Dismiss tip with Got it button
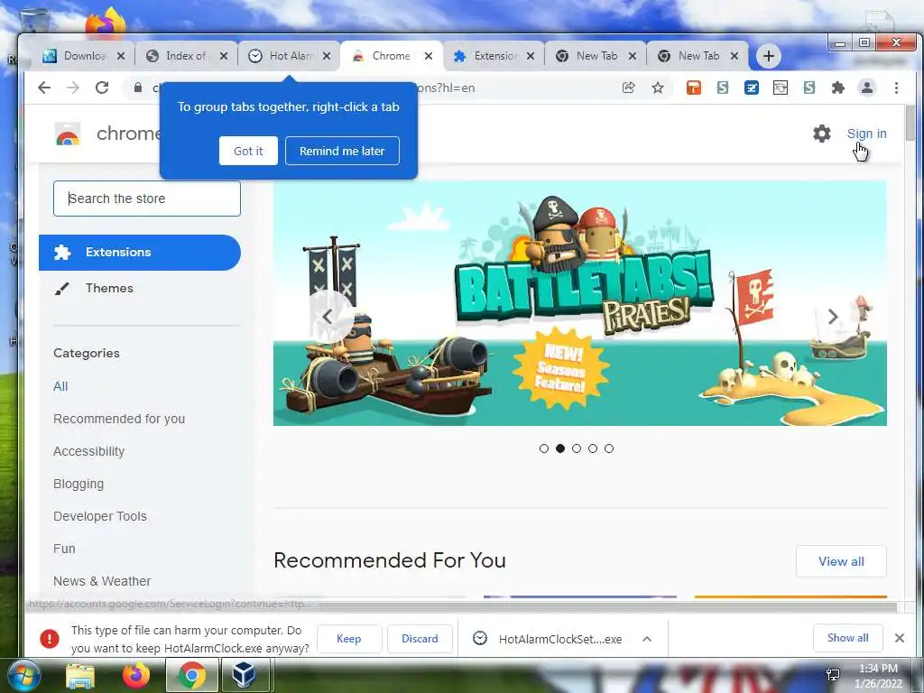 click(248, 151)
